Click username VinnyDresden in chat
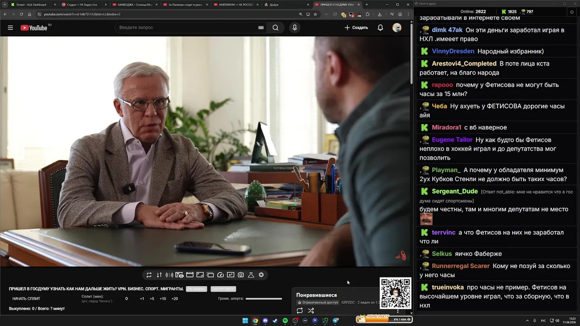Screen dimensions: 580x326 453,51
